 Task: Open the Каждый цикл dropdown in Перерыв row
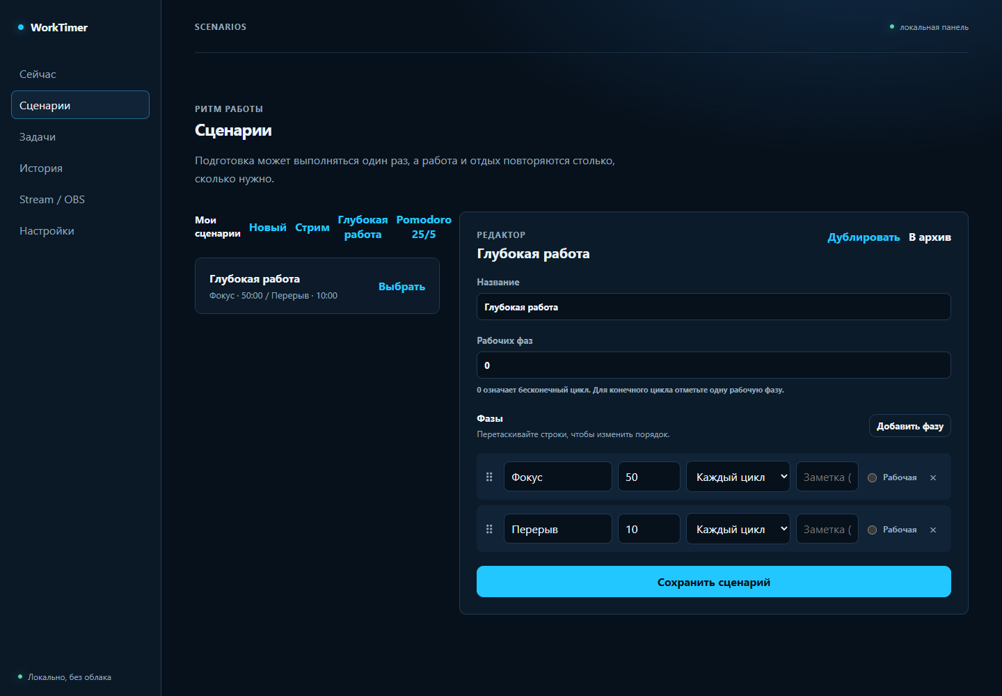tap(738, 529)
